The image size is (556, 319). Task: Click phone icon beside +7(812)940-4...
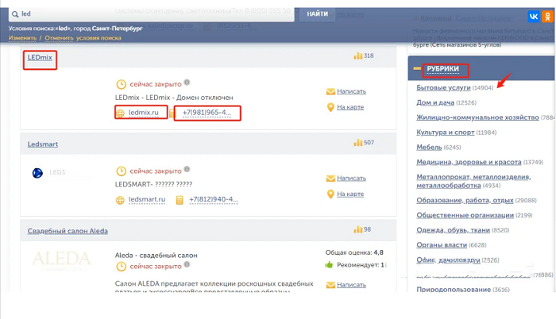click(180, 200)
